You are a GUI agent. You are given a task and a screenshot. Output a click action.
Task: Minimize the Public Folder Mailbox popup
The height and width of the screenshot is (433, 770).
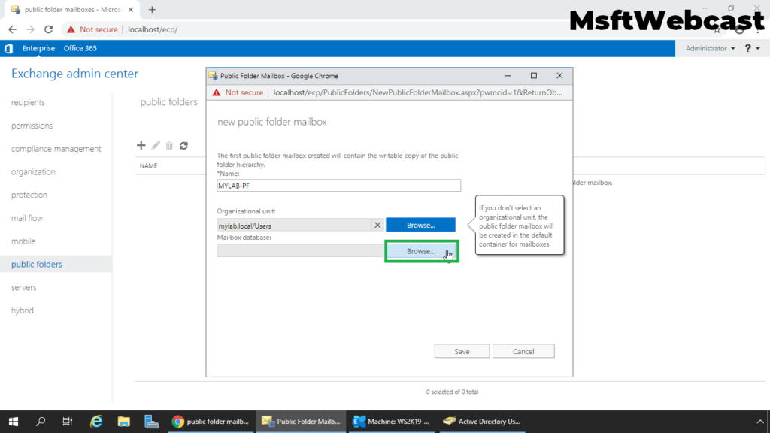[508, 76]
